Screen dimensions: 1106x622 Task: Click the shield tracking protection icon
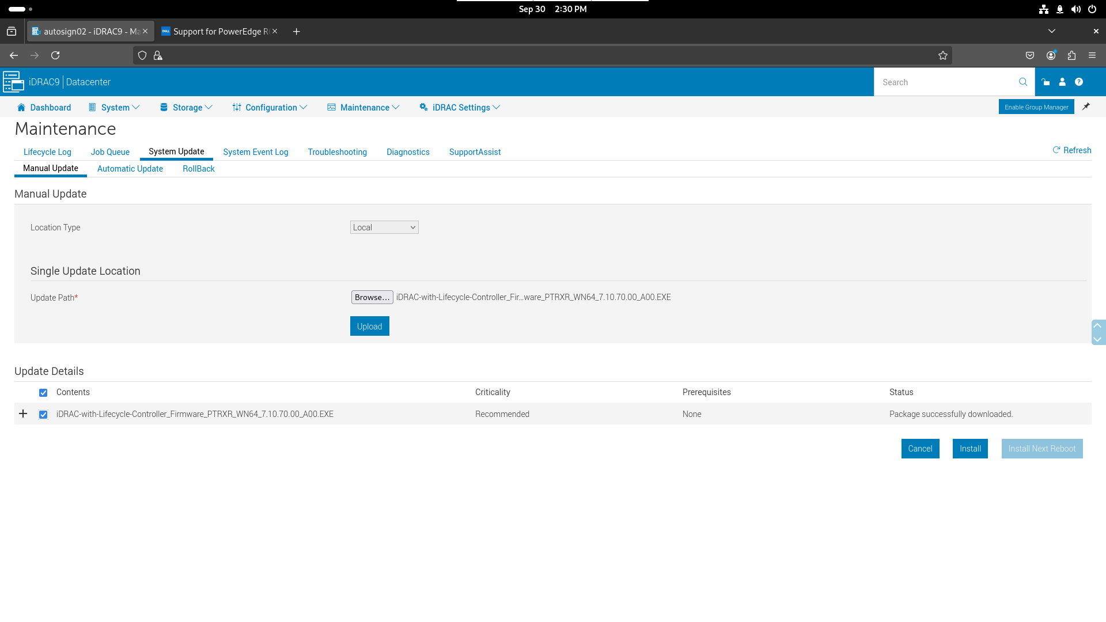click(142, 55)
